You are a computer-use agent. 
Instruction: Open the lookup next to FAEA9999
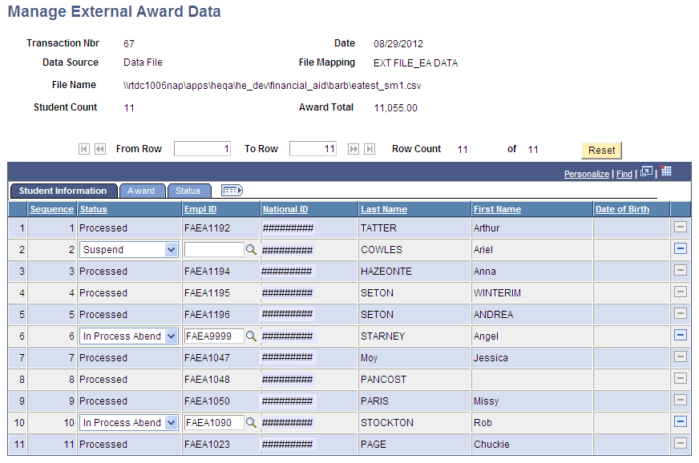pyautogui.click(x=252, y=336)
